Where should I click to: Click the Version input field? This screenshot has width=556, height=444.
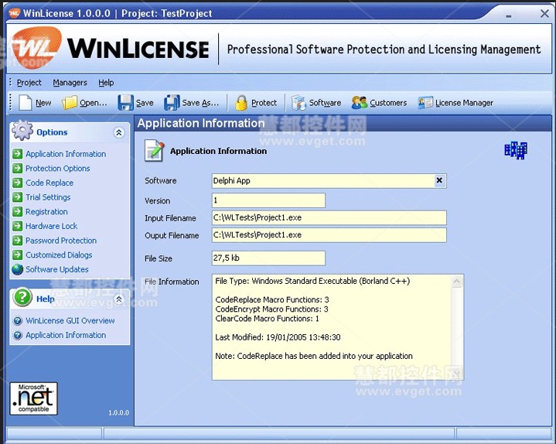click(268, 200)
